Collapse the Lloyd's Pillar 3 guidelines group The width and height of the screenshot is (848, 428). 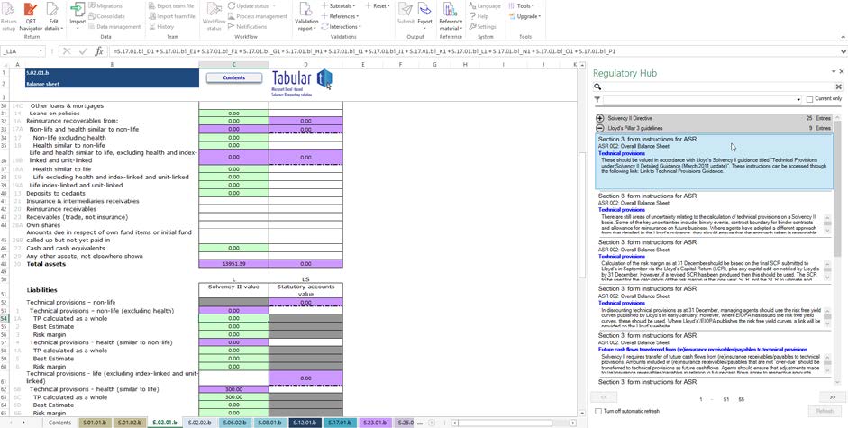(599, 128)
